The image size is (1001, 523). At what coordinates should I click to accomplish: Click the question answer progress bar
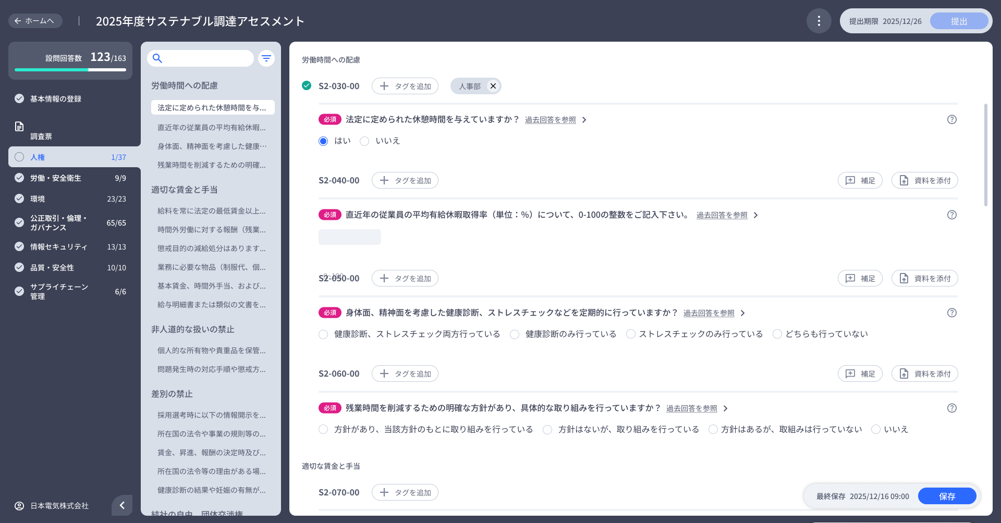click(70, 69)
